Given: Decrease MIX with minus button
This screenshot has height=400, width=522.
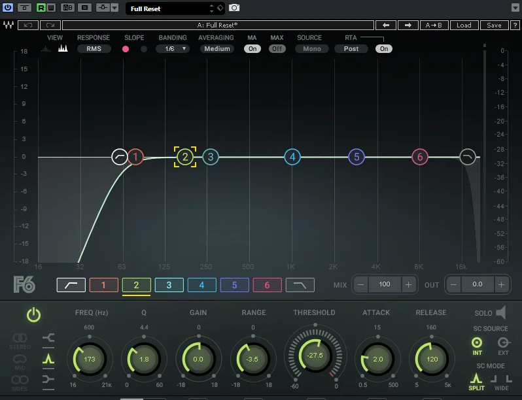Looking at the screenshot, I should (360, 284).
